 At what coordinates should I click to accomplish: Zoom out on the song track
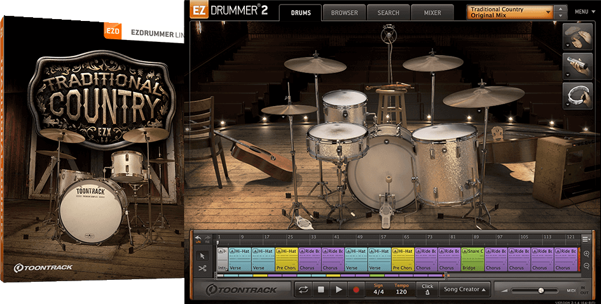point(586,266)
